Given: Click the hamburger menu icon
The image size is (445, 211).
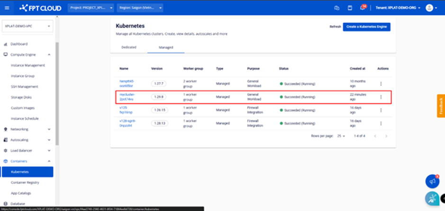Looking at the screenshot, I should [7, 8].
